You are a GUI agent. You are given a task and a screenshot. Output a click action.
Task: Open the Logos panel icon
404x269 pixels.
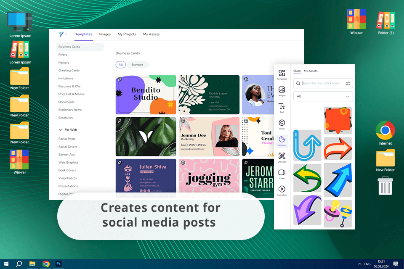(282, 124)
